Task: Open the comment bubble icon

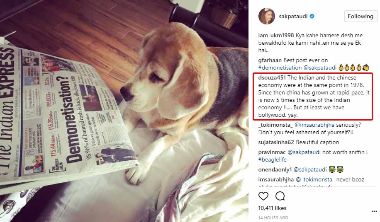Action: [280, 196]
